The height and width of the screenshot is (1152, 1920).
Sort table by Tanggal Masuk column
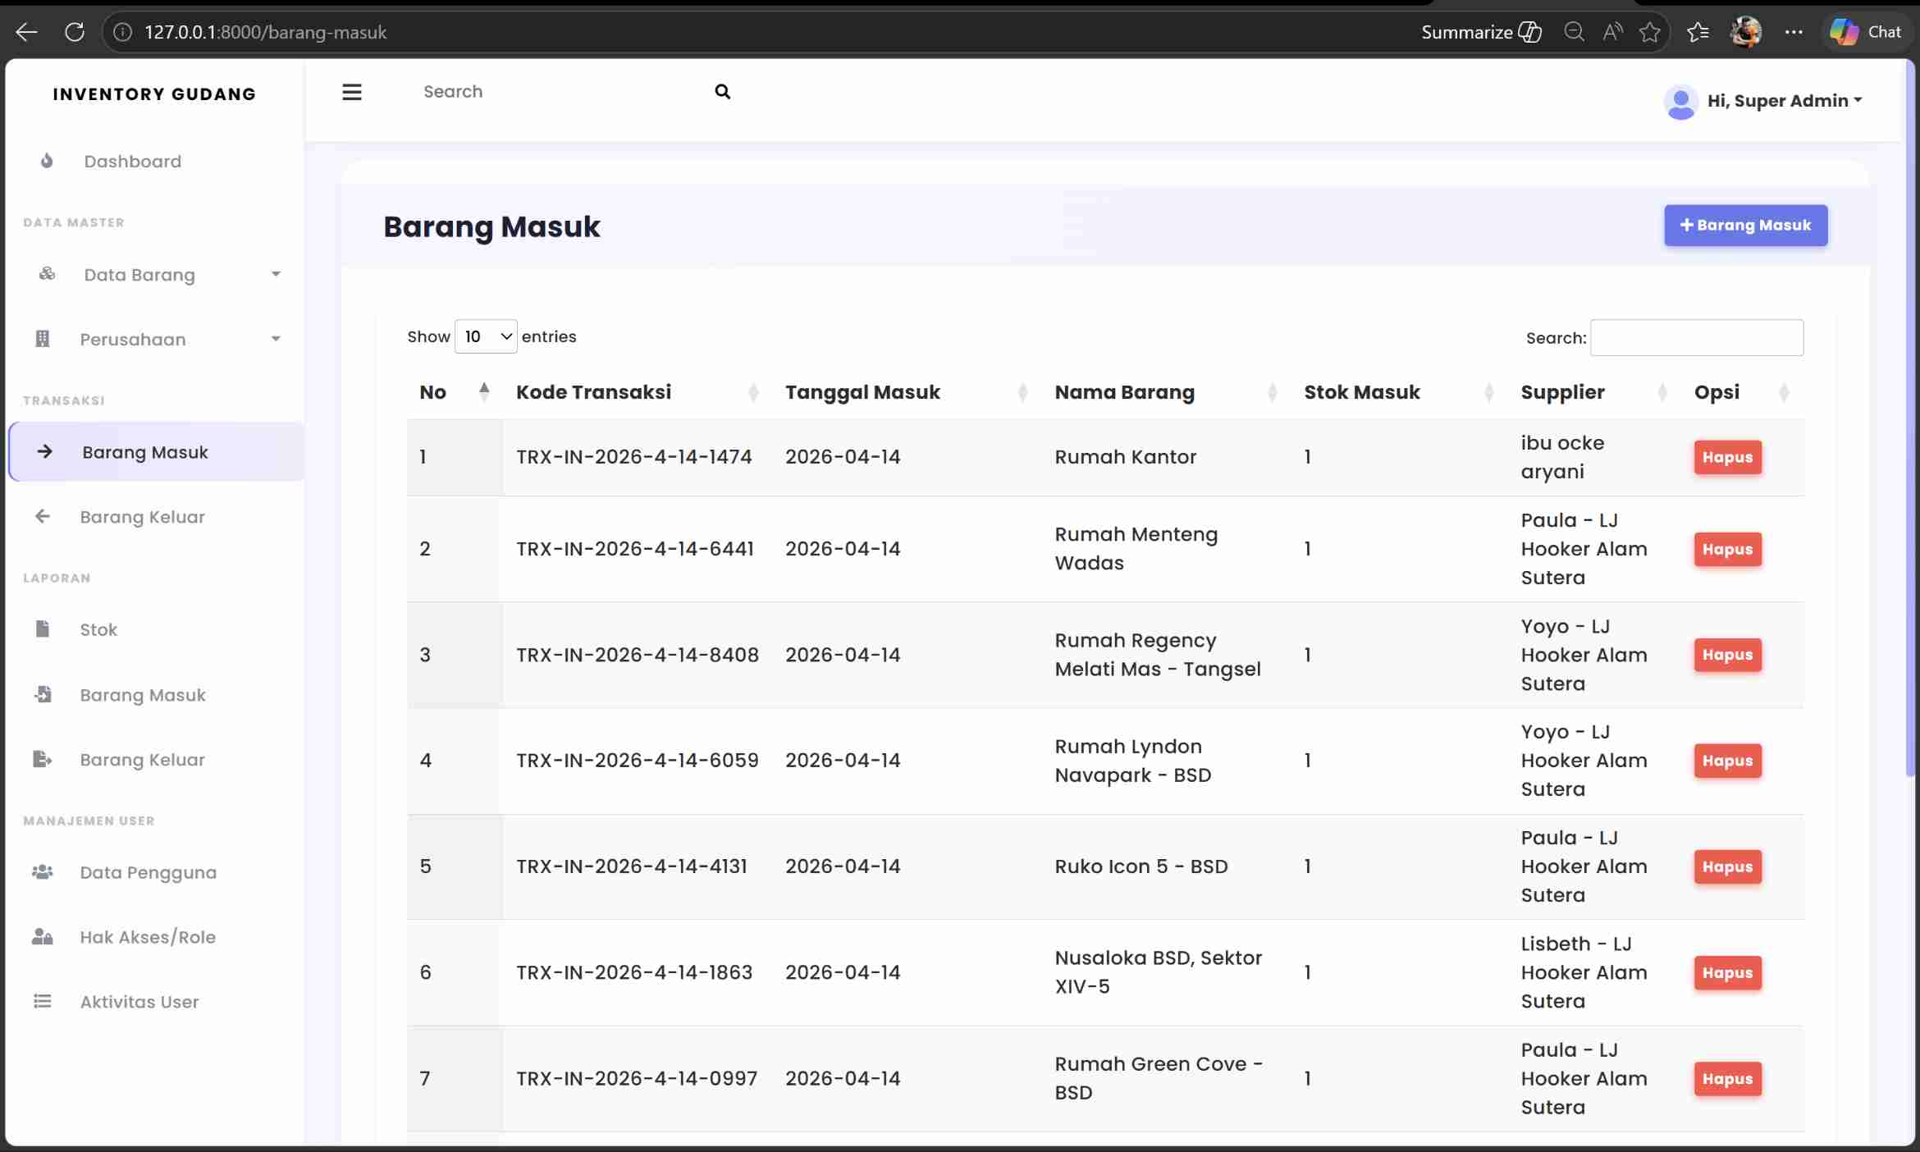coord(907,392)
